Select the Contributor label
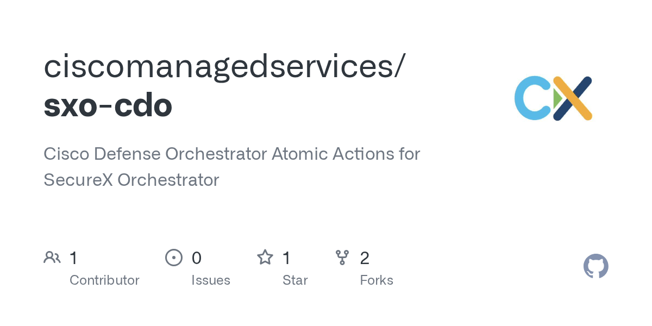The image size is (652, 326). pos(104,280)
